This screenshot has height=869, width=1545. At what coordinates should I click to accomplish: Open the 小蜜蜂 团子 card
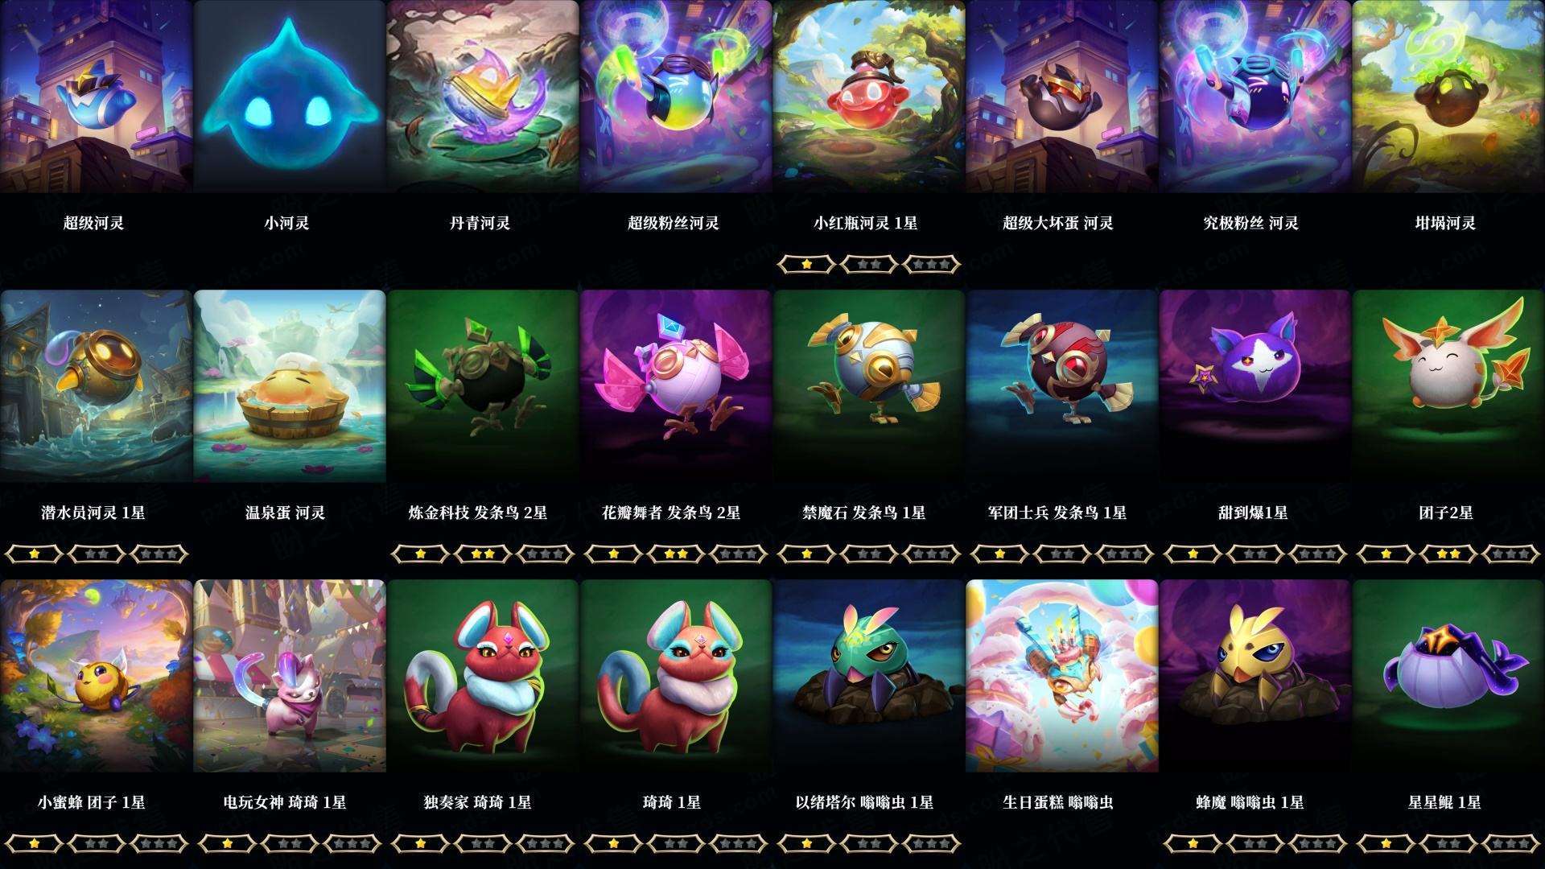pyautogui.click(x=96, y=676)
